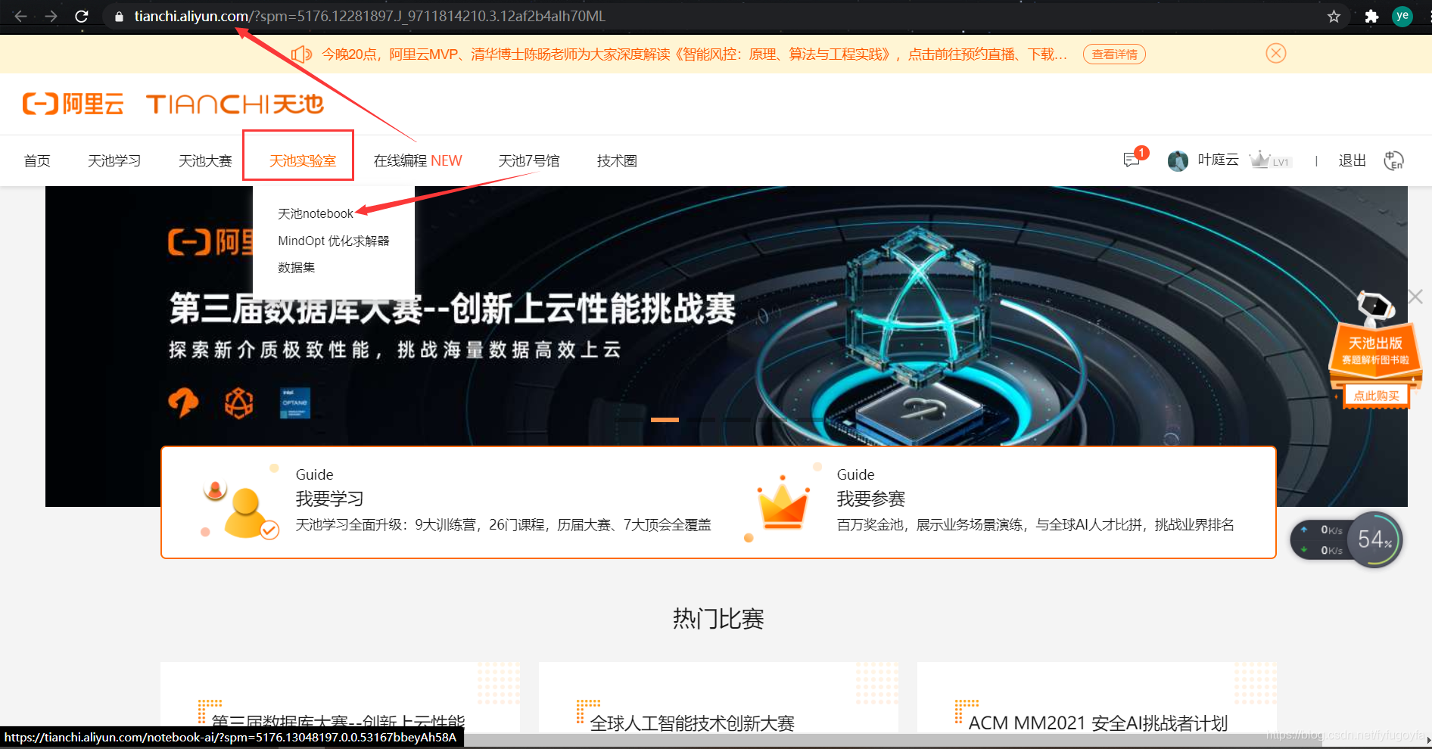Viewport: 1432px width, 749px height.
Task: Click the active orange carousel indicator
Action: click(x=665, y=419)
